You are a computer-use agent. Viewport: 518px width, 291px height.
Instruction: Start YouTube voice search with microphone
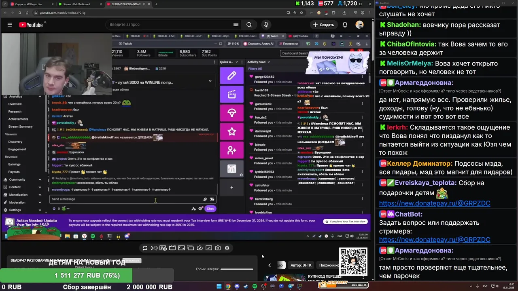[x=266, y=25]
